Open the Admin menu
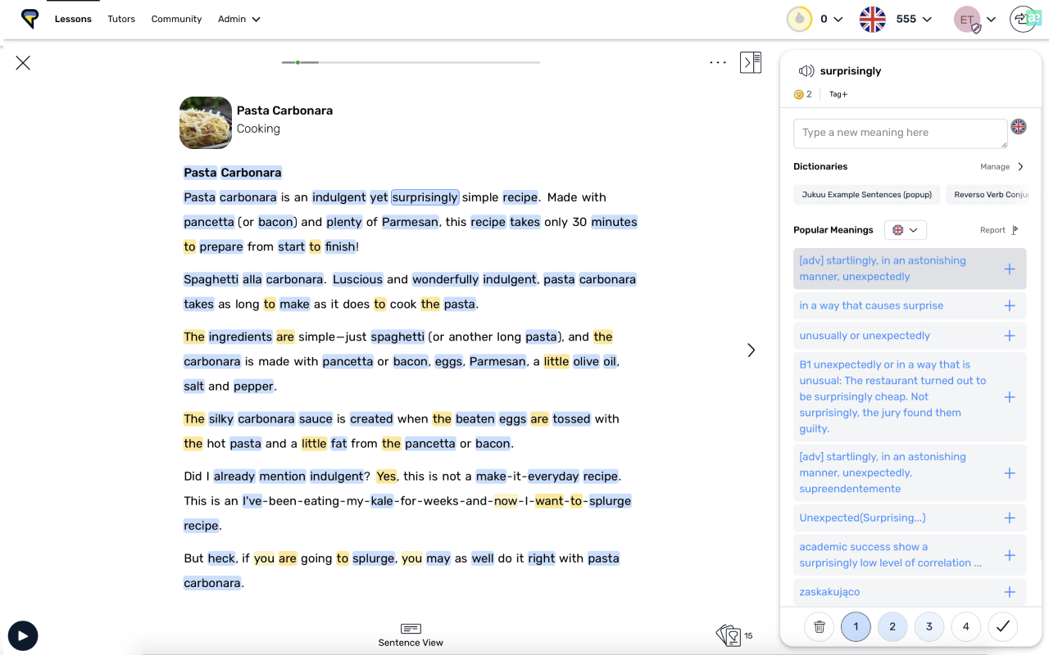Viewport: 1049px width, 655px height. point(238,18)
